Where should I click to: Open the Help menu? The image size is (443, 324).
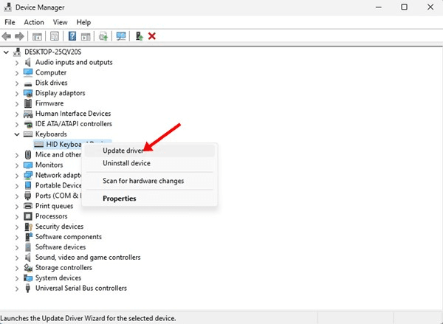pyautogui.click(x=83, y=22)
